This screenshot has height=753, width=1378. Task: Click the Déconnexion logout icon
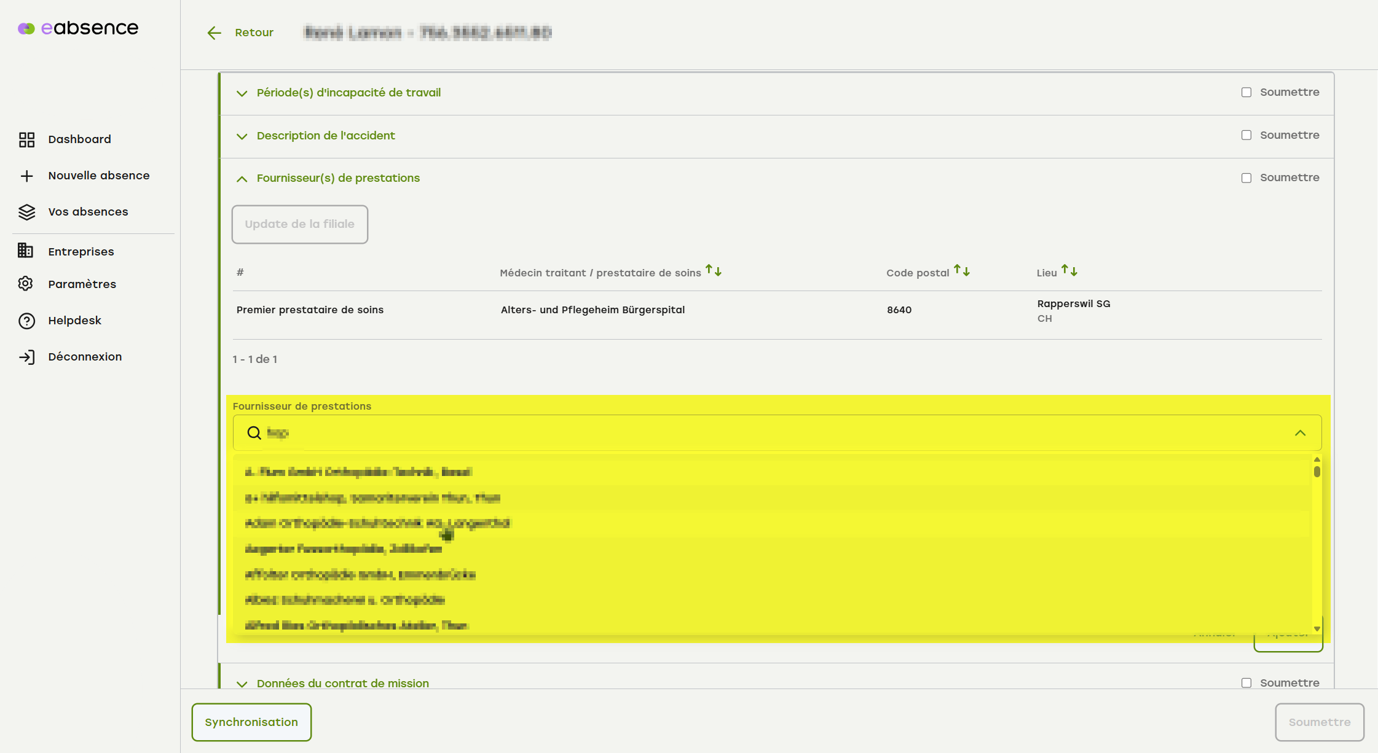coord(26,357)
